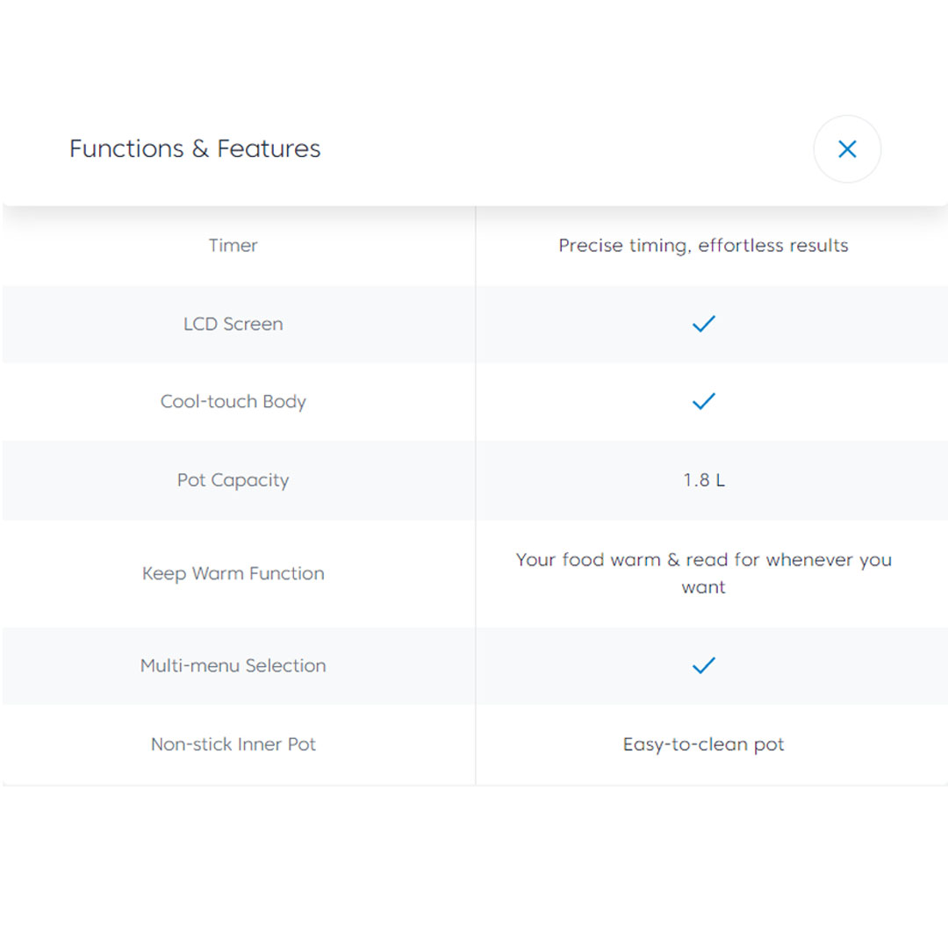Viewport: 948px width, 948px height.
Task: Select the Timer feature label
Action: tap(233, 246)
